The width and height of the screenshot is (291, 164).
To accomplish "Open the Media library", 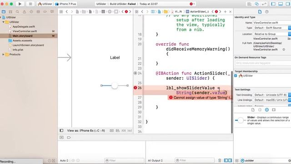I will 274,110.
